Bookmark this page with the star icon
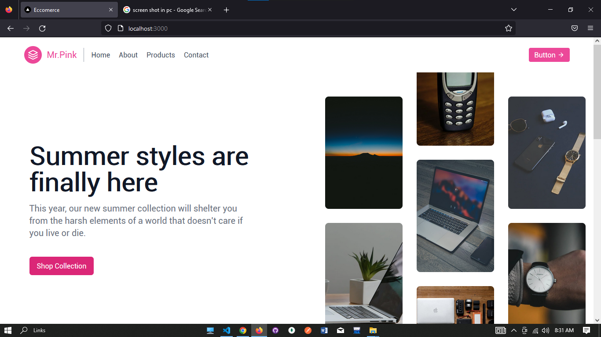 [508, 28]
